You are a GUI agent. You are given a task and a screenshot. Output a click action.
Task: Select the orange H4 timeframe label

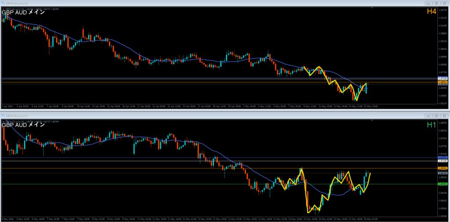[432, 11]
